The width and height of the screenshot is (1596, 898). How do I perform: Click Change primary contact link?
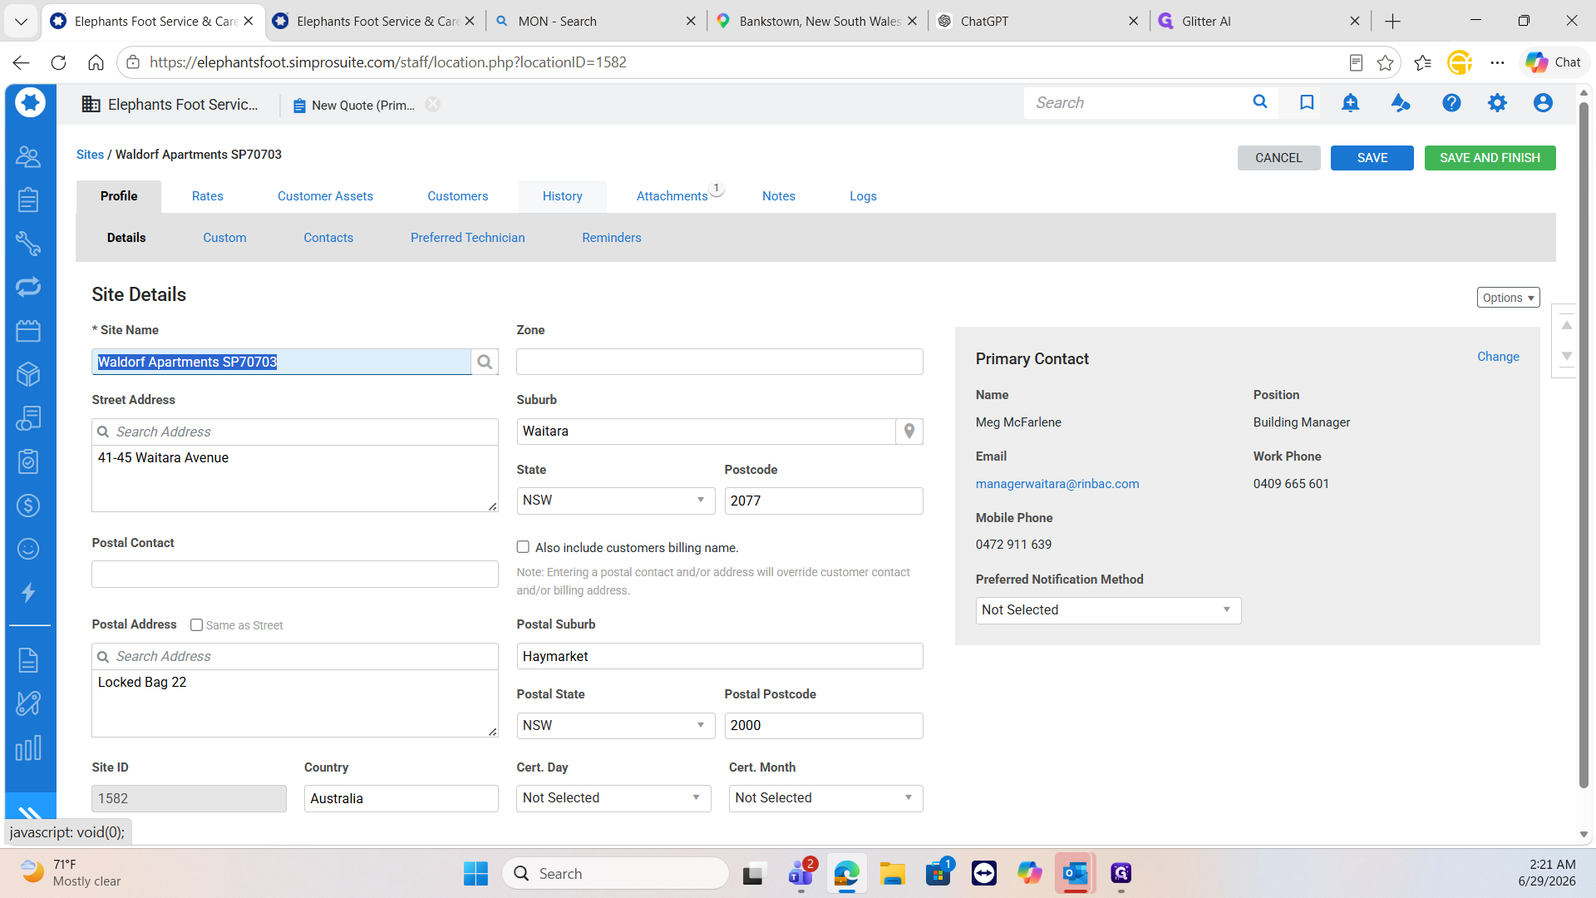tap(1498, 357)
